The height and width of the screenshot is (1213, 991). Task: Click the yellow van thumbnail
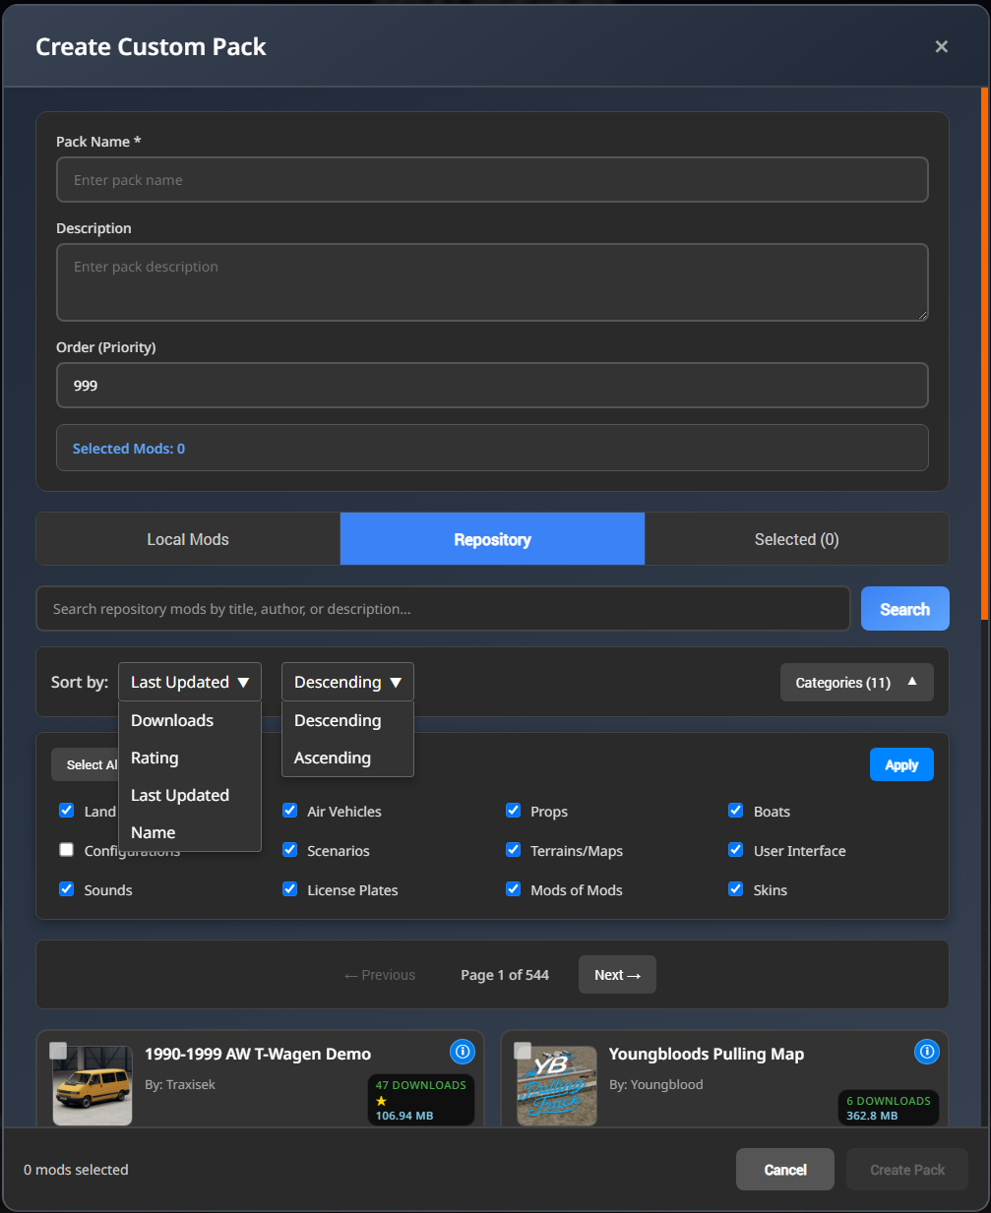pyautogui.click(x=93, y=1086)
